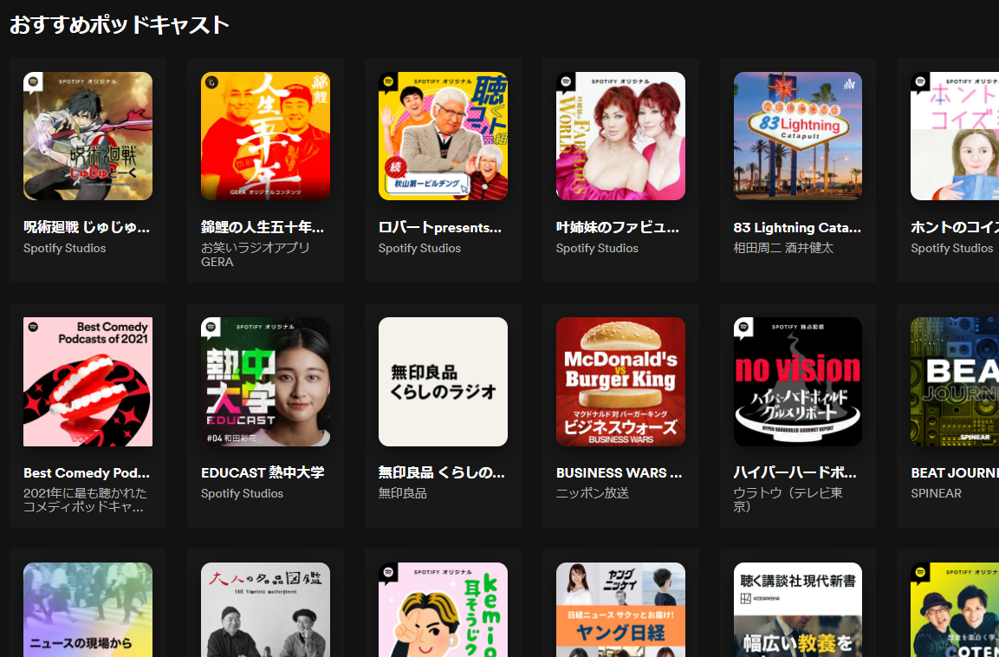Open 無印良品 くらしのラジオ cover art
The height and width of the screenshot is (657, 999).
pyautogui.click(x=443, y=381)
